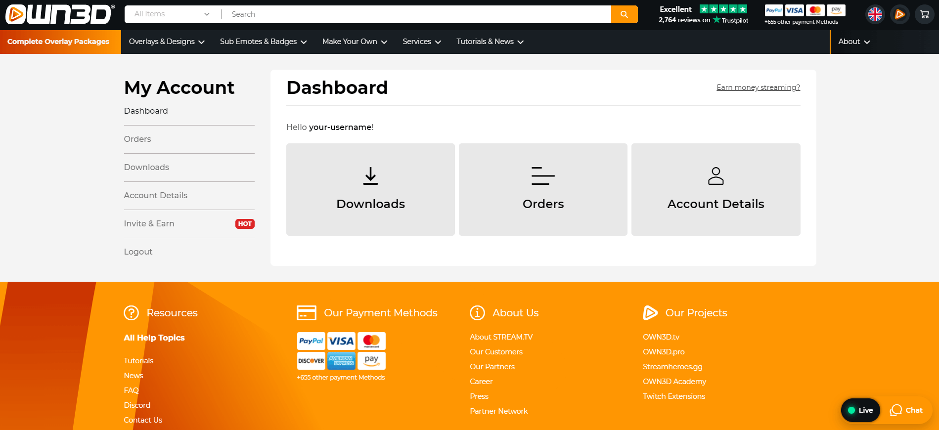Select Complete Overlay Packages tab
The image size is (939, 430).
[x=58, y=42]
